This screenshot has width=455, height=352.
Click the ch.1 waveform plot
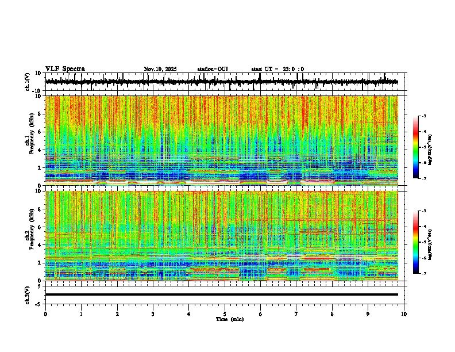pos(226,82)
